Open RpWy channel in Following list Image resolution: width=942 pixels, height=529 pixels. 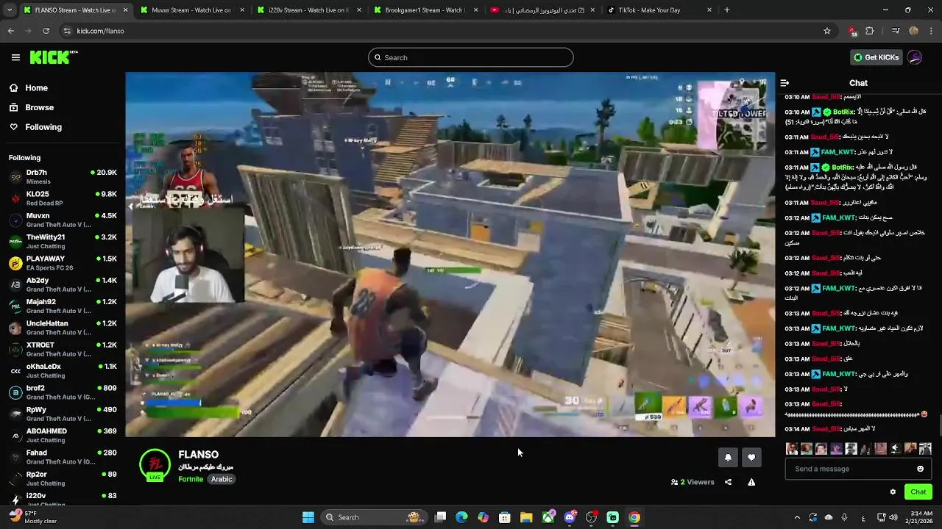63,414
